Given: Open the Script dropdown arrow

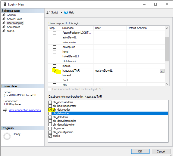Looking at the screenshot, I should pyautogui.click(x=61, y=12).
